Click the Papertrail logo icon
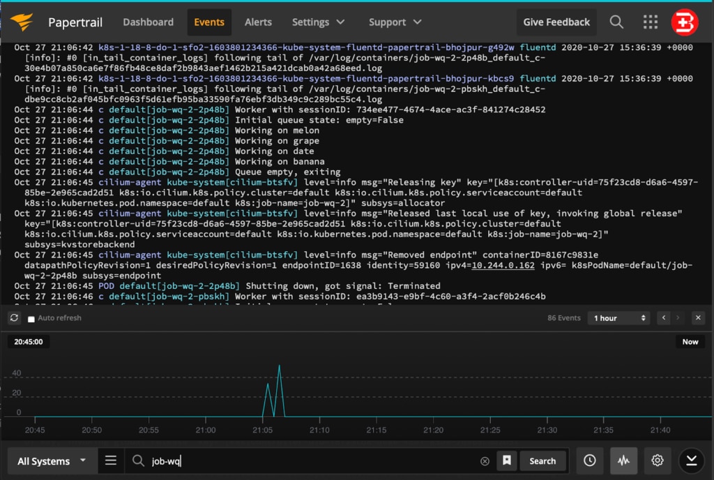Viewport: 714px width, 480px height. pyautogui.click(x=22, y=22)
